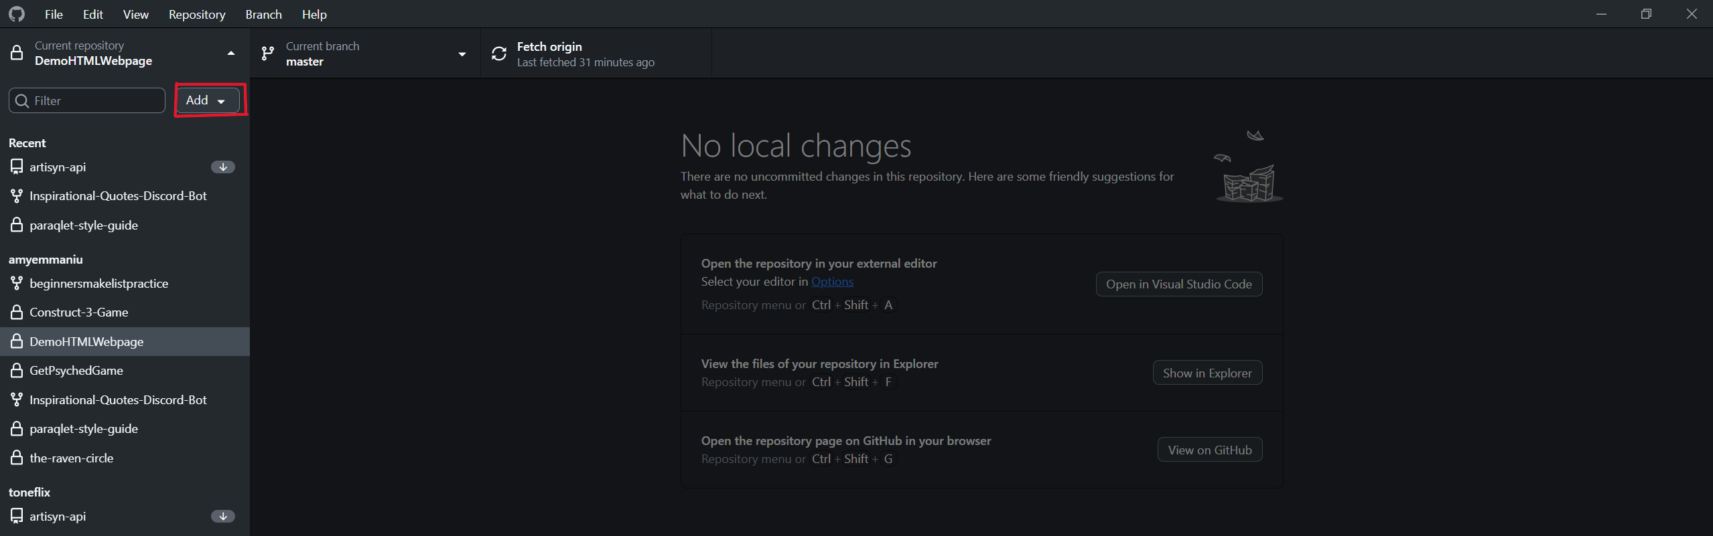
Task: Open the Repository menu
Action: (x=197, y=14)
